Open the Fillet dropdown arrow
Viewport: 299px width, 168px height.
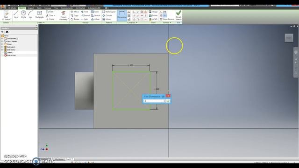55,12
